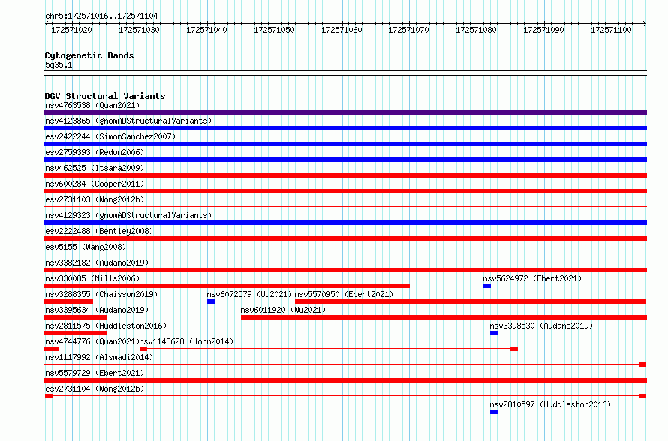Select the small blue nsv2810597 block
Viewport: 668px width, 441px height.
pyautogui.click(x=494, y=412)
